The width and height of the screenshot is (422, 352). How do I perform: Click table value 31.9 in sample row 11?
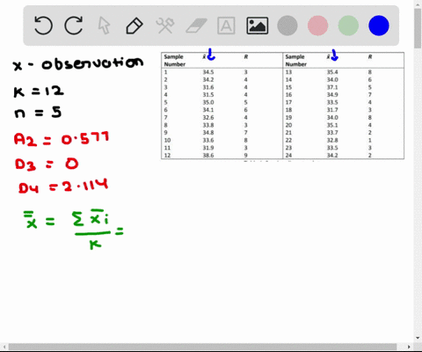click(x=208, y=148)
